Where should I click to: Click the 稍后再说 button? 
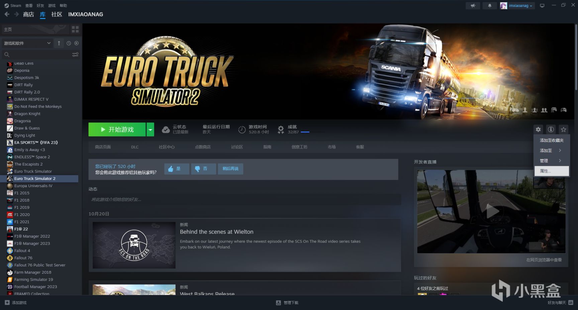tap(230, 169)
